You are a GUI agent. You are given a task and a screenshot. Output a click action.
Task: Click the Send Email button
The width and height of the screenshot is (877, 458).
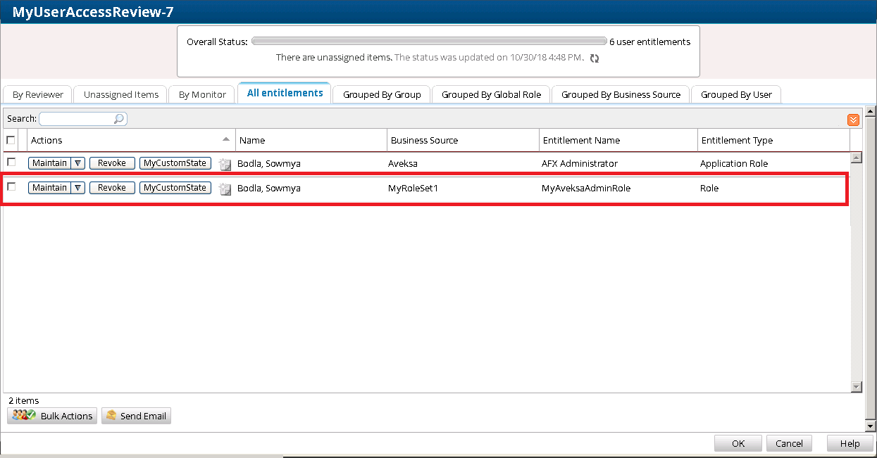pos(136,416)
